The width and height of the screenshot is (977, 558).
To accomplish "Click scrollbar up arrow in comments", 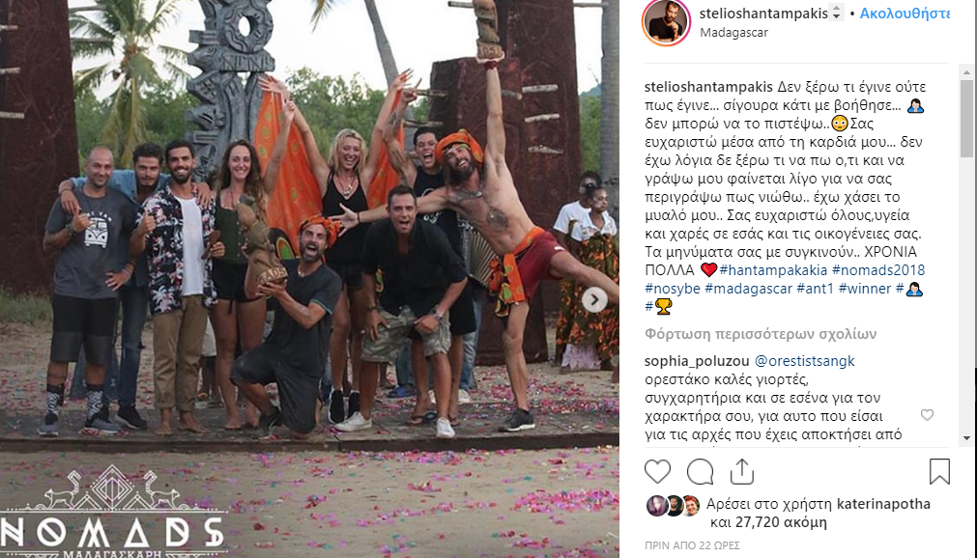I will click(966, 71).
